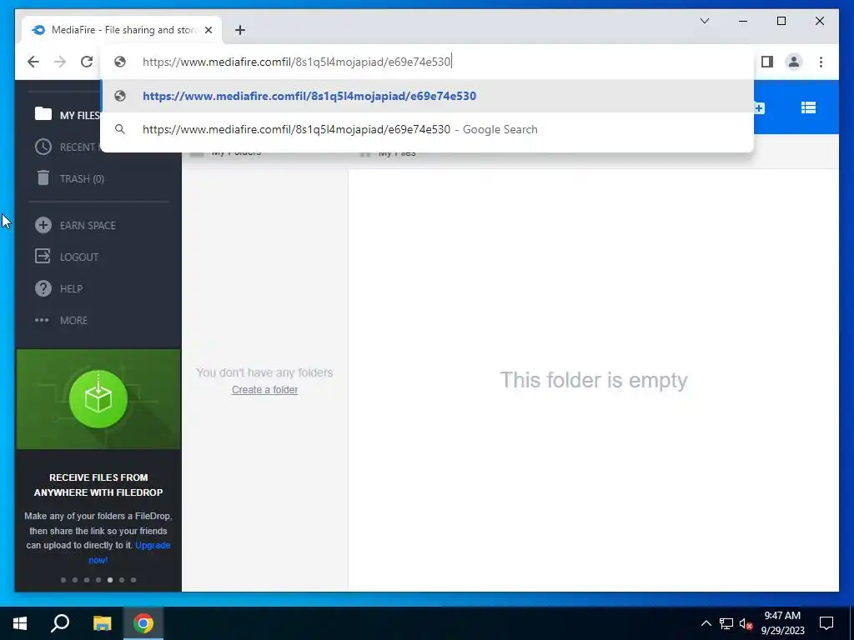Expand the More options
Image resolution: width=854 pixels, height=640 pixels.
pos(61,320)
